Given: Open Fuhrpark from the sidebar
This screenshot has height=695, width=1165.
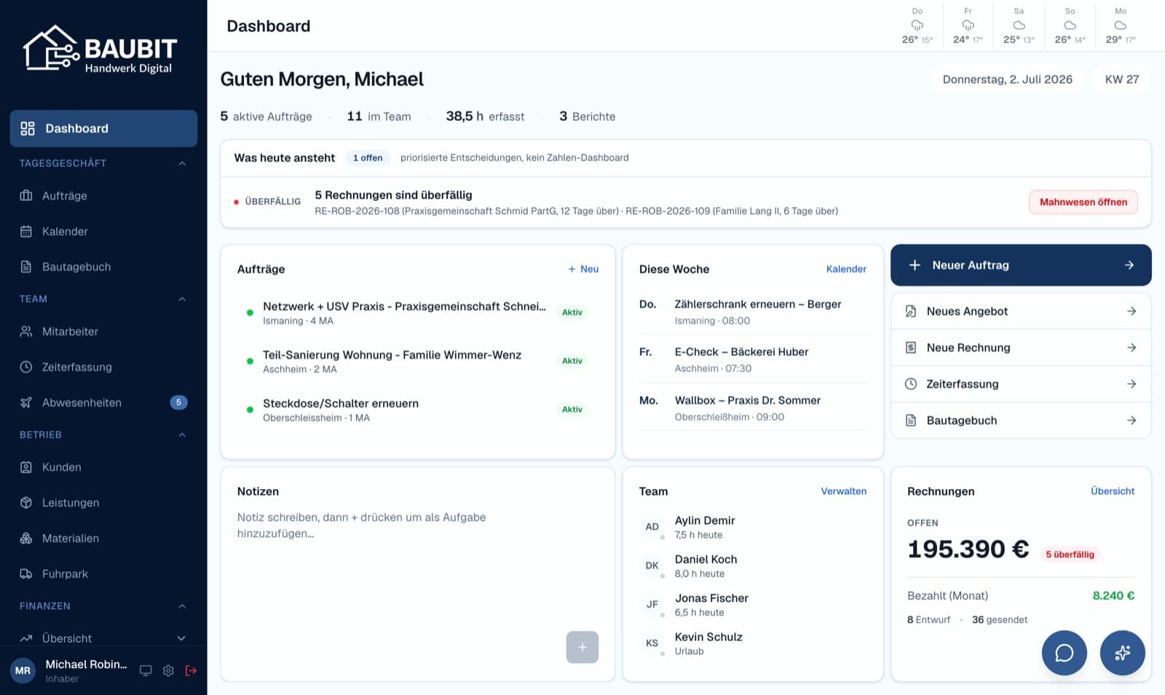Looking at the screenshot, I should pyautogui.click(x=103, y=573).
